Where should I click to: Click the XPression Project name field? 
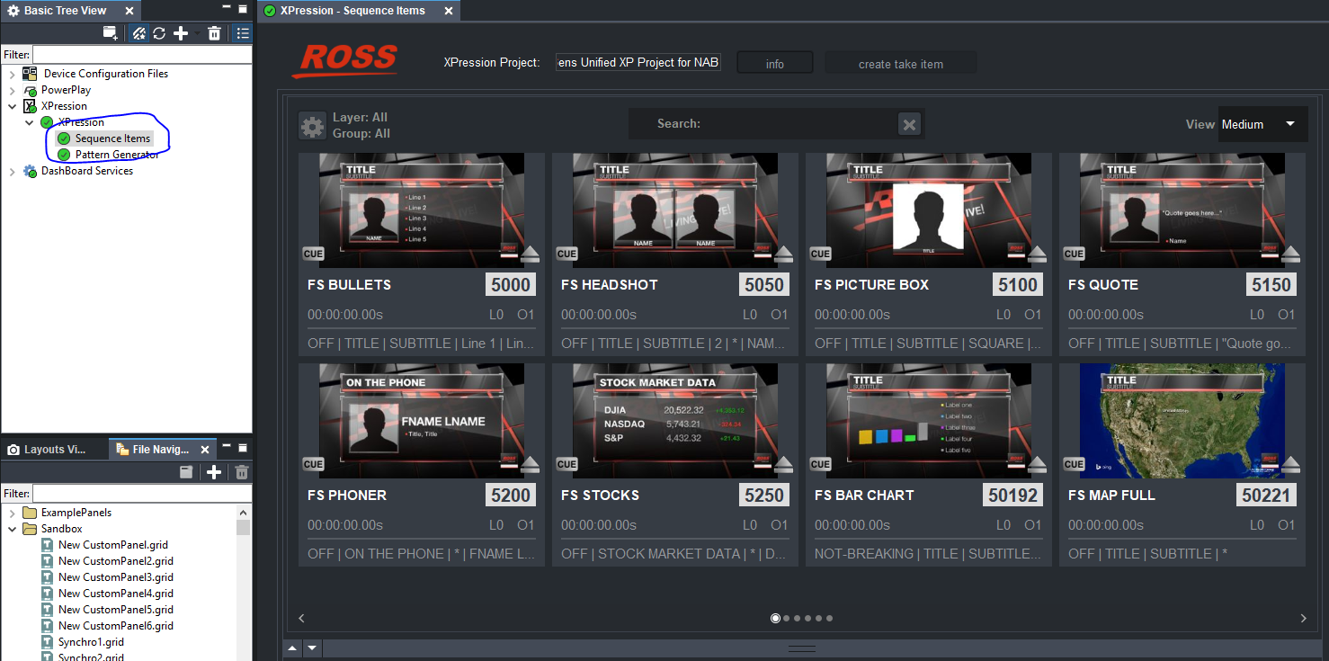click(638, 63)
